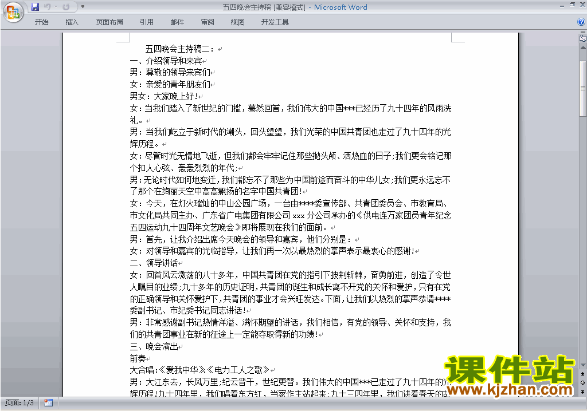The width and height of the screenshot is (587, 411).
Task: Click the line 男：尊敬的领导来宾们
Action: (x=170, y=73)
